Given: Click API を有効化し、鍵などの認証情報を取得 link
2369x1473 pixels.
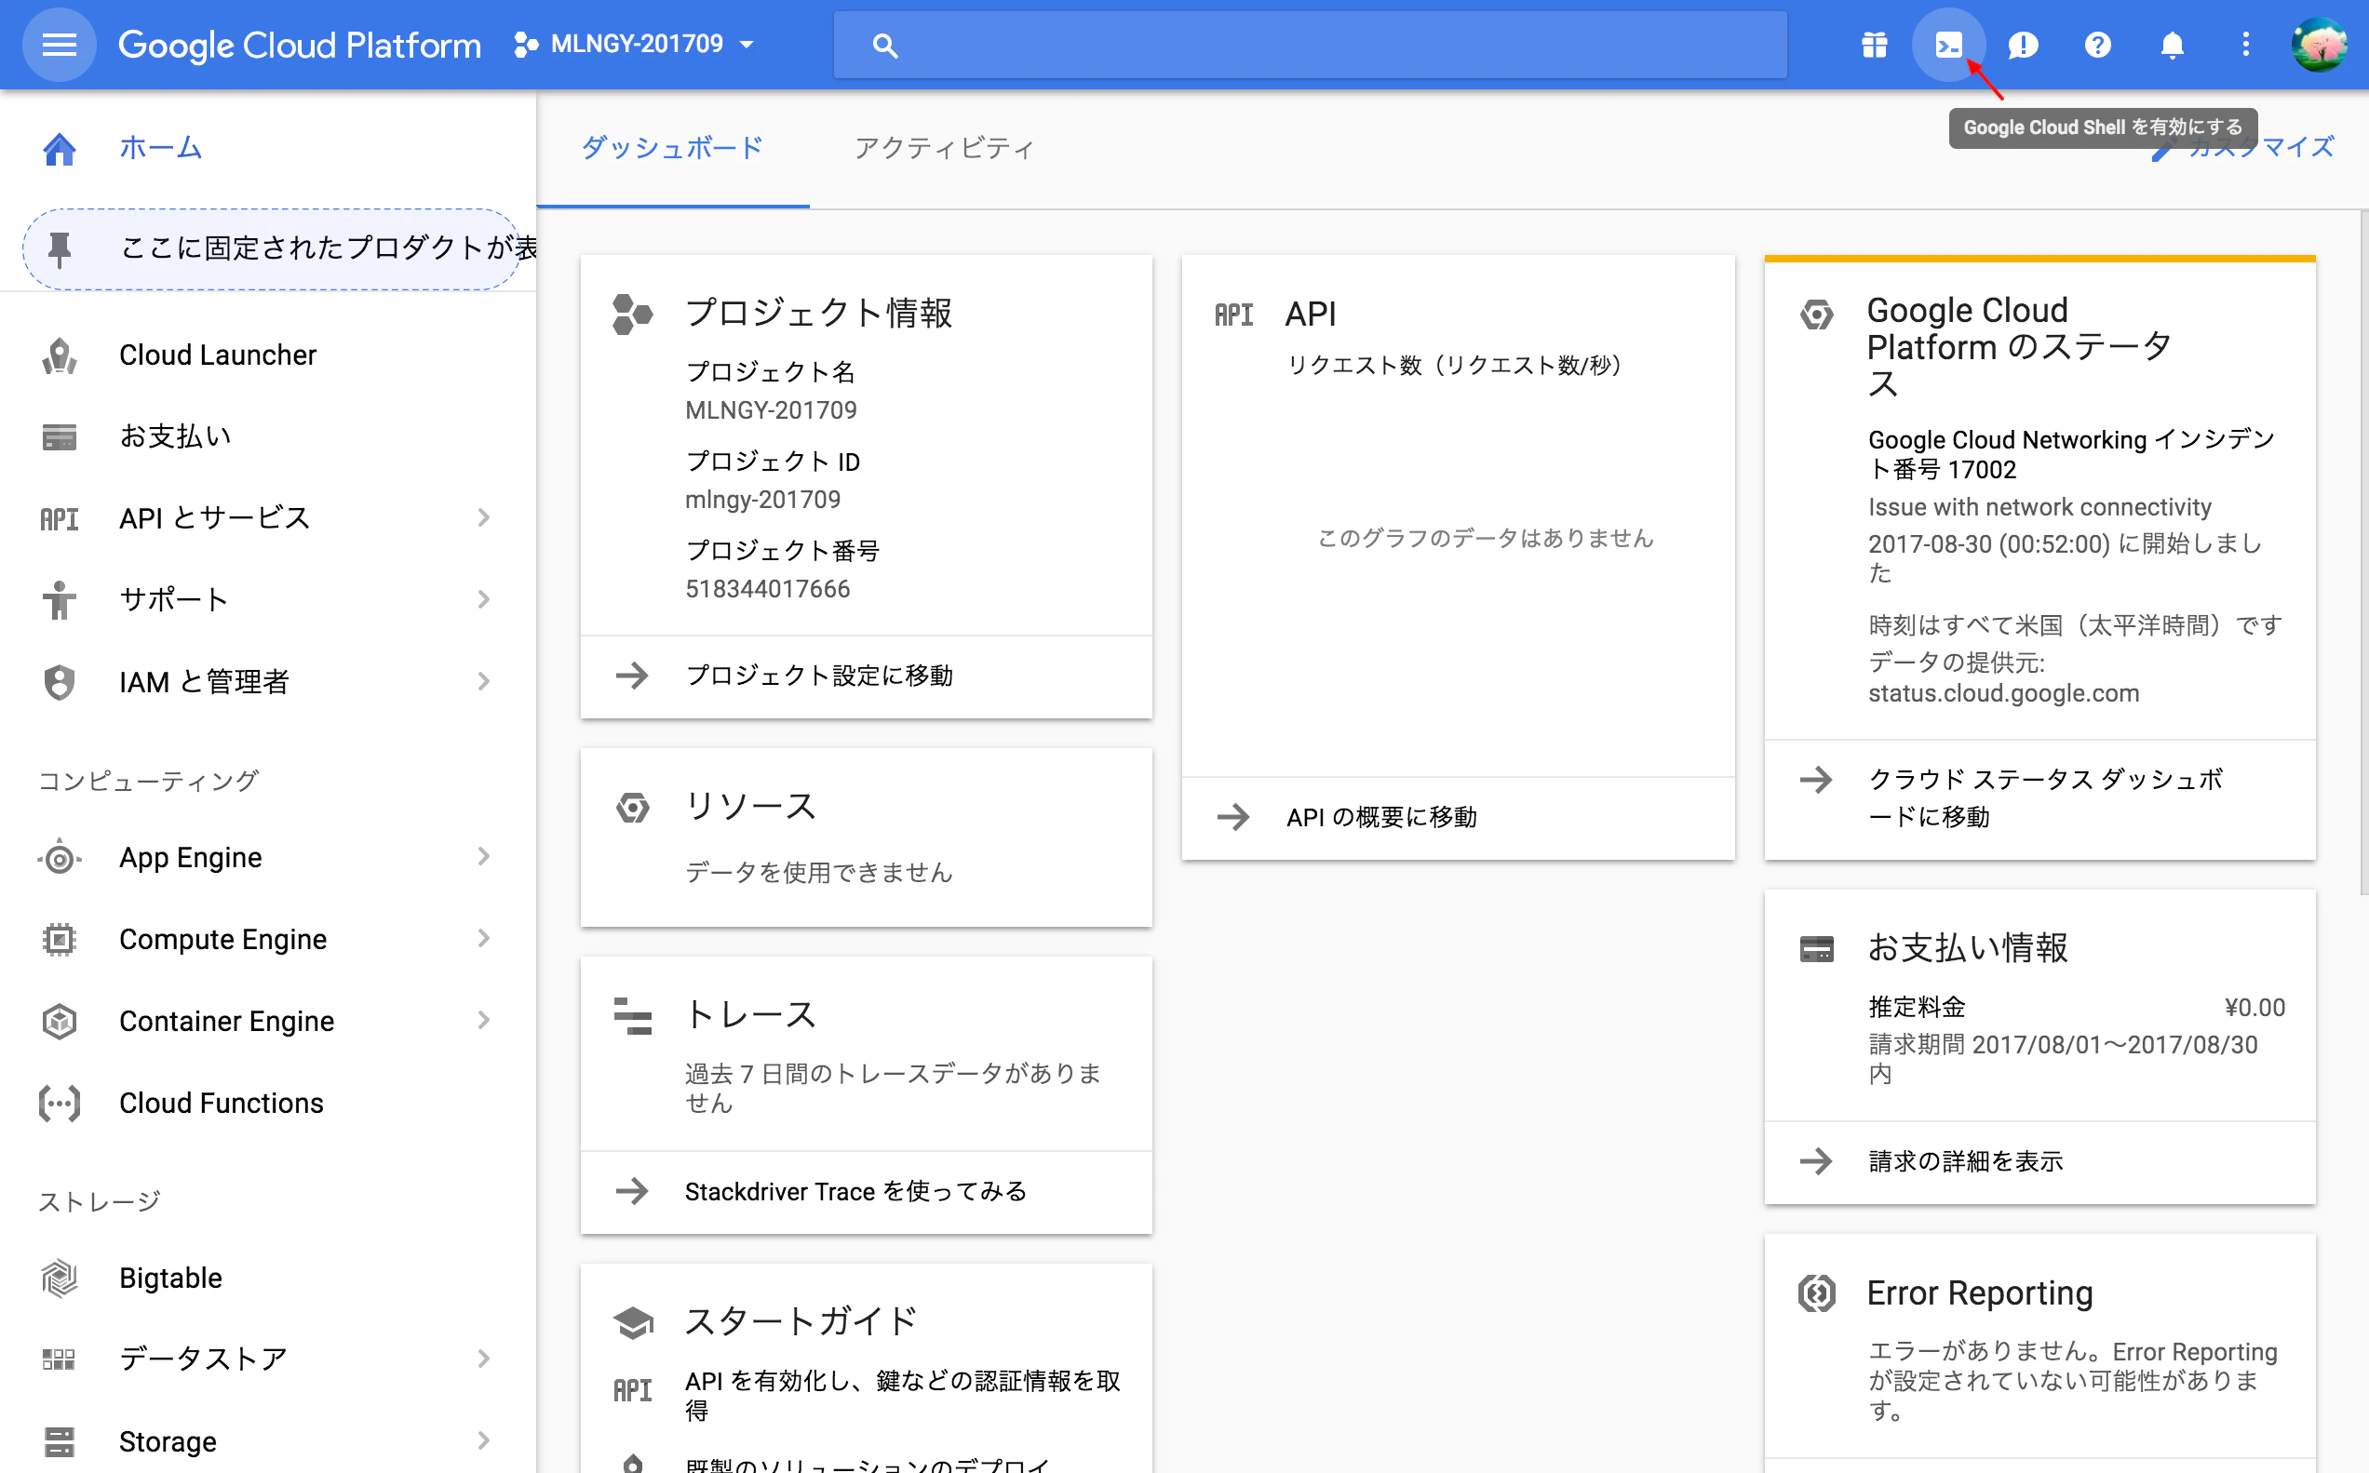Looking at the screenshot, I should pyautogui.click(x=902, y=1395).
